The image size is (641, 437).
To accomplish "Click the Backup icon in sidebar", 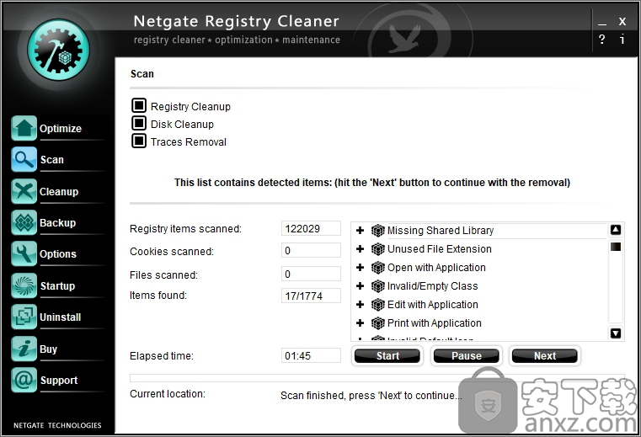I will pos(24,222).
